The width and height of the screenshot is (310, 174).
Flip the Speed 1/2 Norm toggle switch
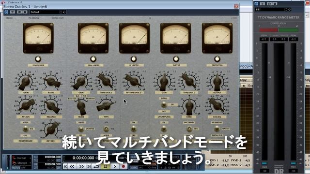106,129
